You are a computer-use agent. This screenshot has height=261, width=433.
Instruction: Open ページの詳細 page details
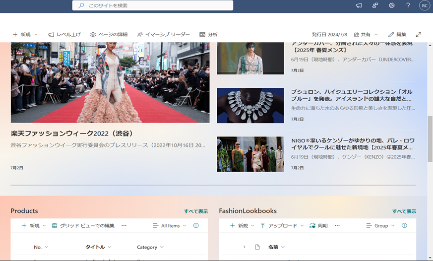pyautogui.click(x=109, y=35)
